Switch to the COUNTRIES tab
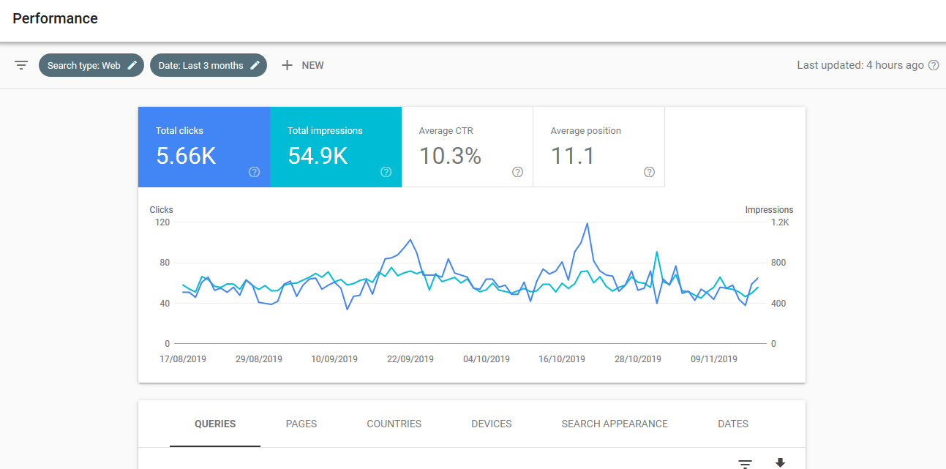 [394, 424]
